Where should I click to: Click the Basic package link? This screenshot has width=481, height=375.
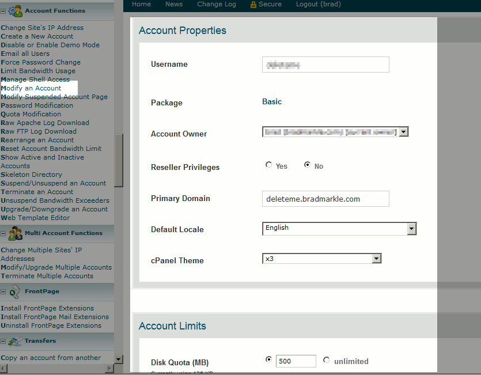[x=272, y=101]
